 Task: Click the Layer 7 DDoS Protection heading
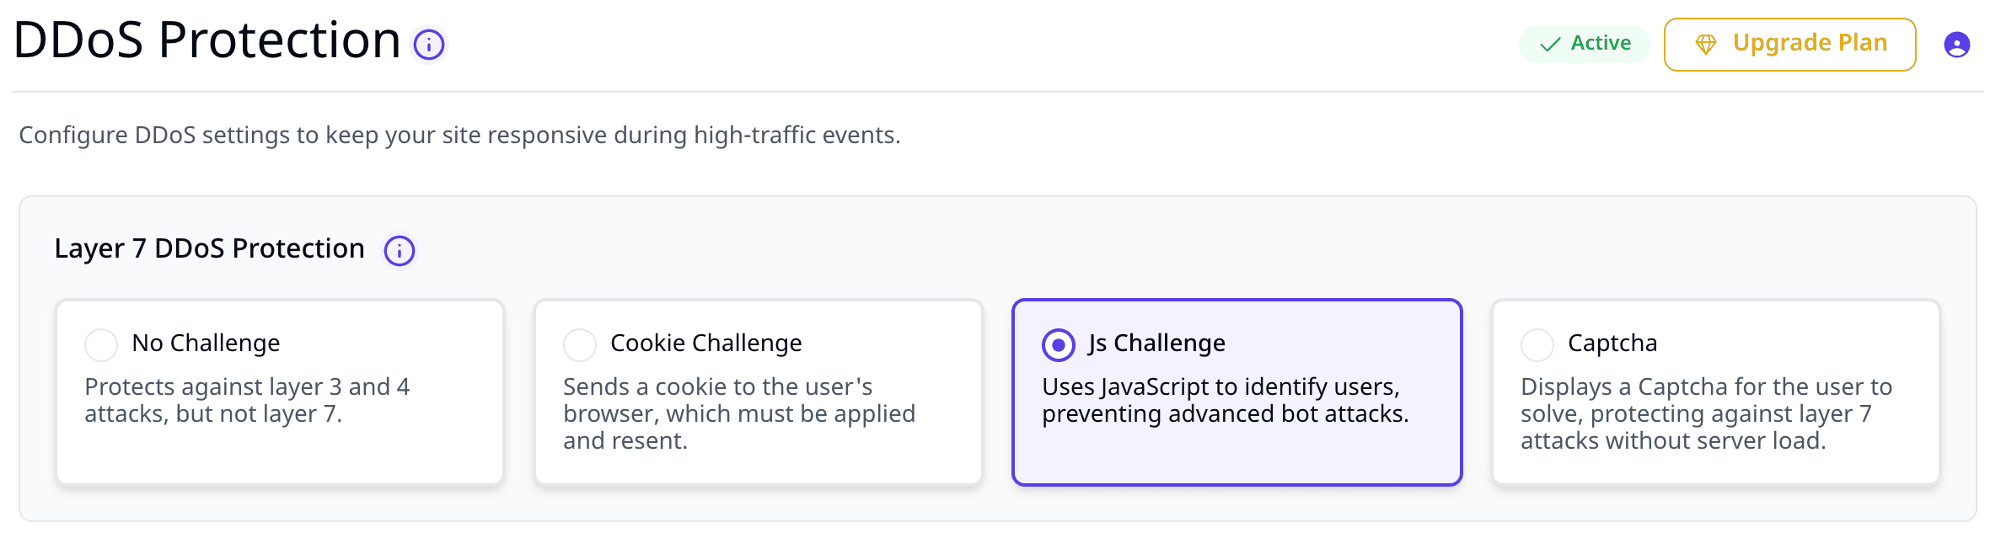click(x=210, y=248)
